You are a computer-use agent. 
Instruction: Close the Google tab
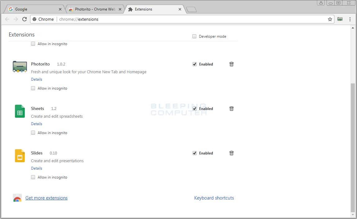coord(60,9)
